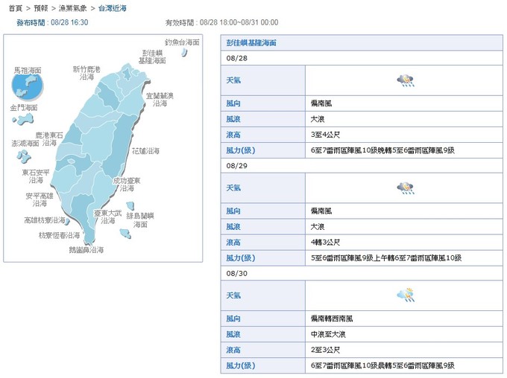This screenshot has width=507, height=378.
Task: Select the 澎湖 islands shape on map
Action: [x=25, y=156]
